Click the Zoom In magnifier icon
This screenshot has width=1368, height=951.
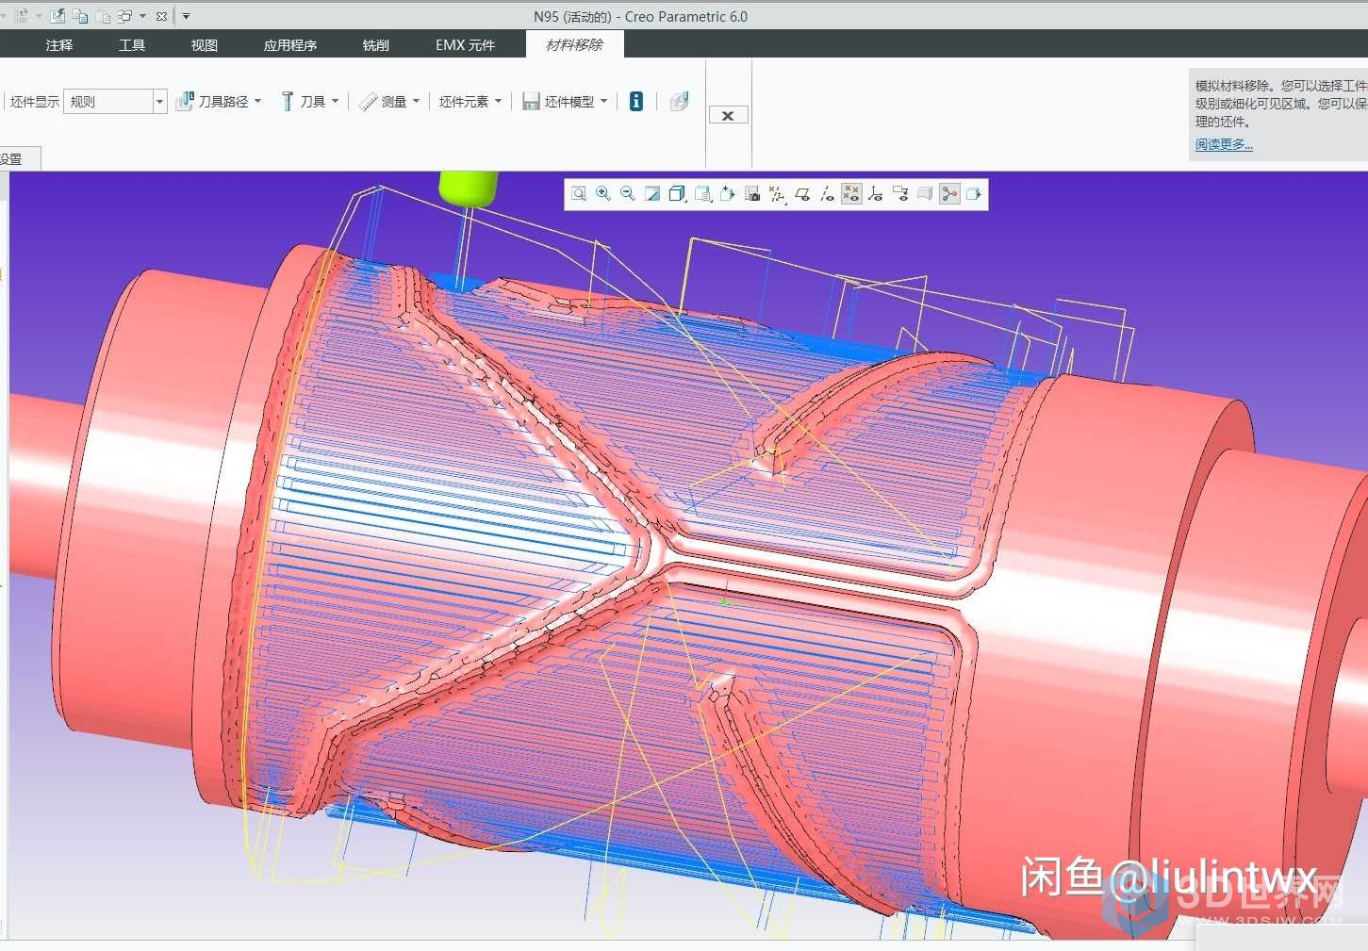point(602,194)
